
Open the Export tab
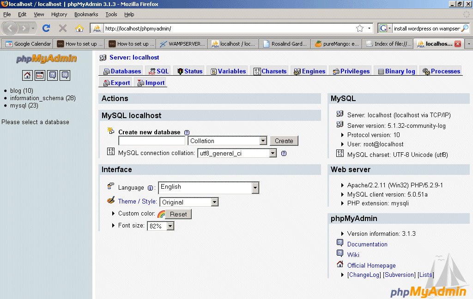(116, 83)
